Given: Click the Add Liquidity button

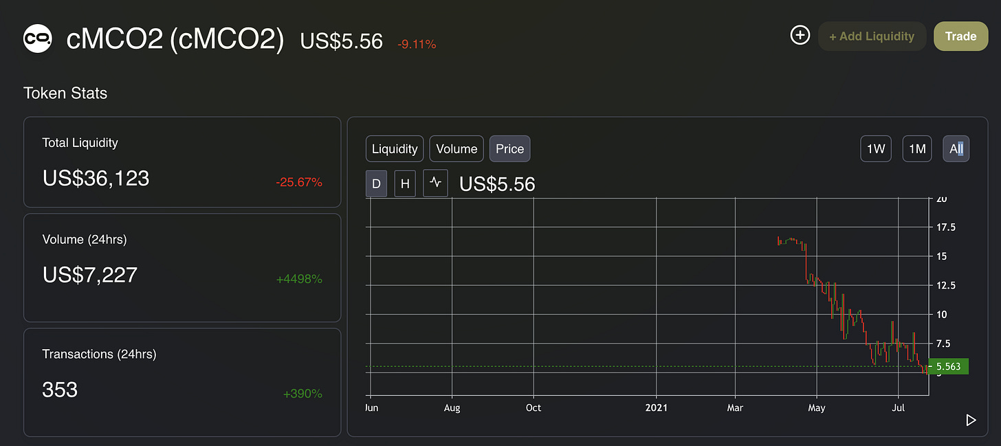Looking at the screenshot, I should tap(872, 36).
